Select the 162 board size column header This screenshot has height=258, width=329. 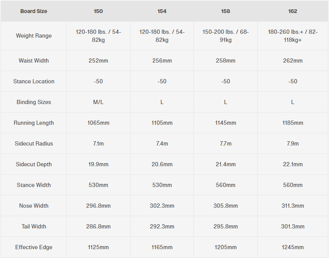click(293, 11)
